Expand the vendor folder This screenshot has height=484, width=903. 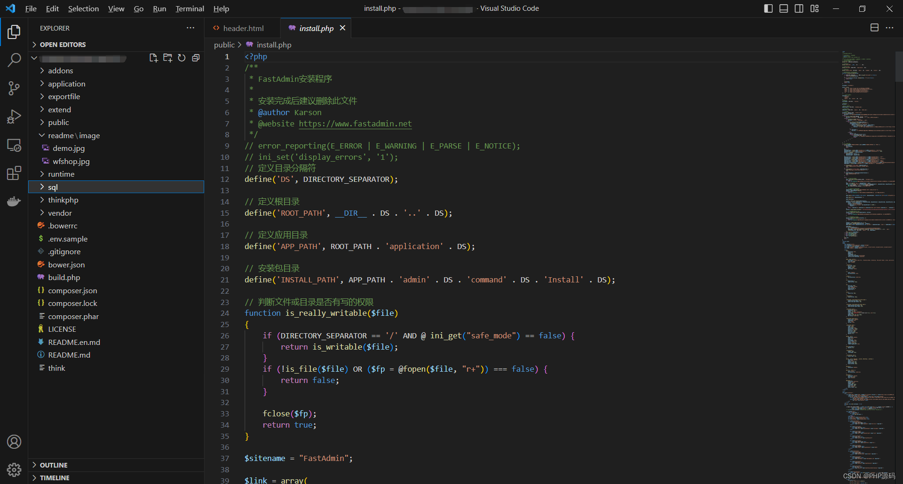pyautogui.click(x=116, y=213)
